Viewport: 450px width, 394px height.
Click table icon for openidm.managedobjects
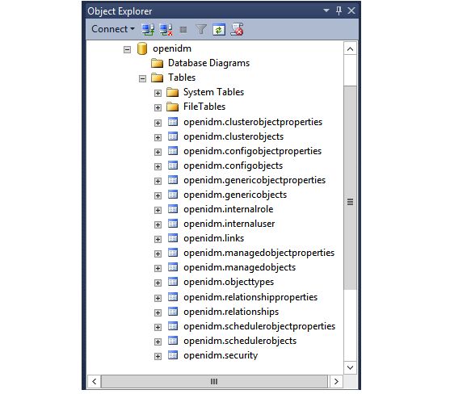[x=173, y=267]
